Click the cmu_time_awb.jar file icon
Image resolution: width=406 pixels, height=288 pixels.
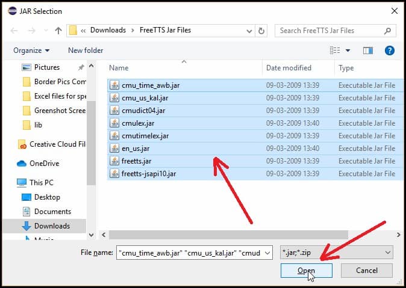tap(114, 85)
